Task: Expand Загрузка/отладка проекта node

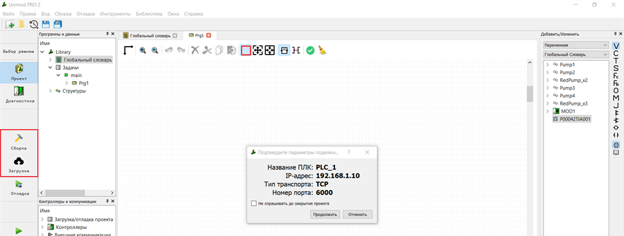Action: click(42, 219)
